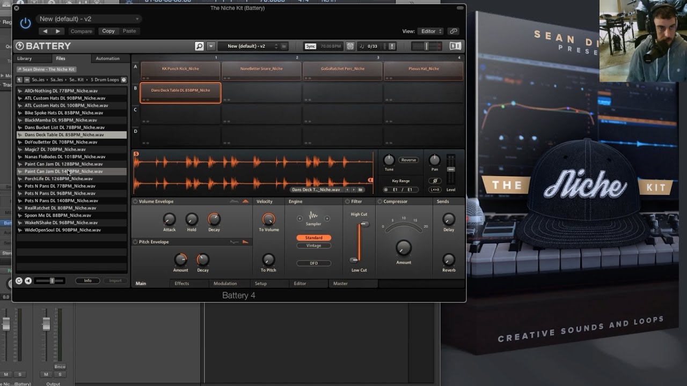
Task: Click the exclamation warning icon
Action: tap(392, 46)
